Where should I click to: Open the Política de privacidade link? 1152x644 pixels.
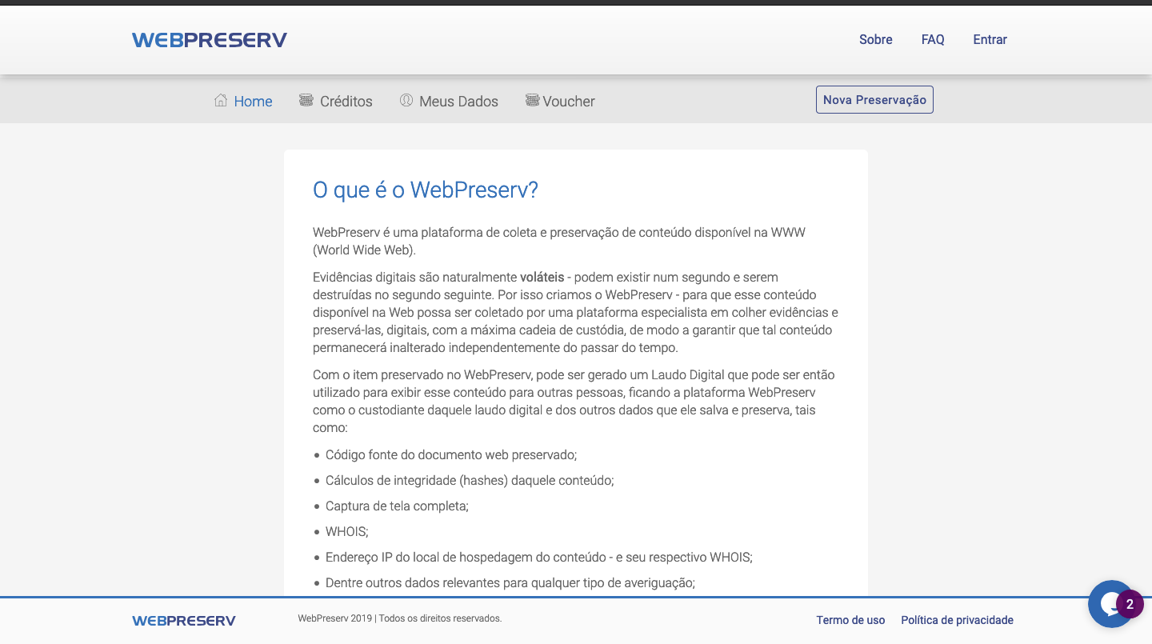pyautogui.click(x=957, y=620)
